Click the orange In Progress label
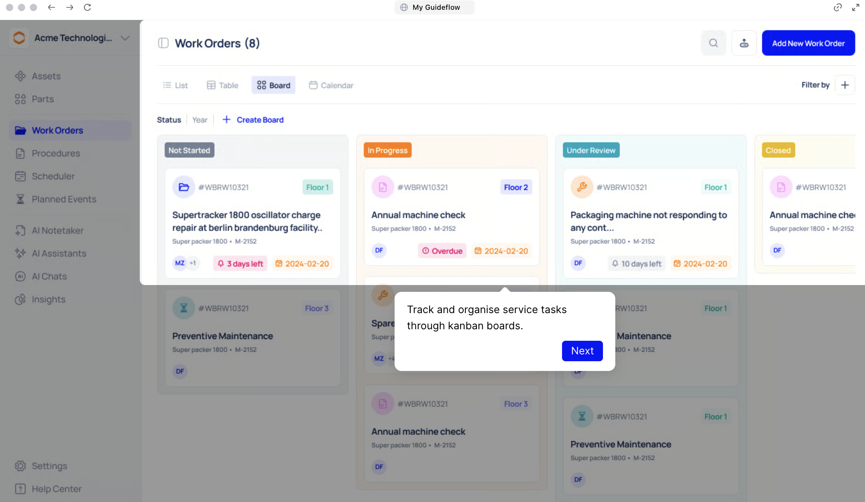Screen dimensions: 865x502 click(x=387, y=150)
